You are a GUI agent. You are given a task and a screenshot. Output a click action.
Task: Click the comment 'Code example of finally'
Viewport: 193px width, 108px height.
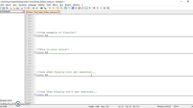[56, 33]
